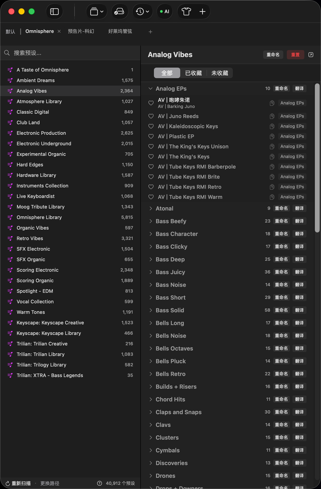321x489 pixels.
Task: Click playlist icon beside Hard Edges
Action: pyautogui.click(x=10, y=165)
